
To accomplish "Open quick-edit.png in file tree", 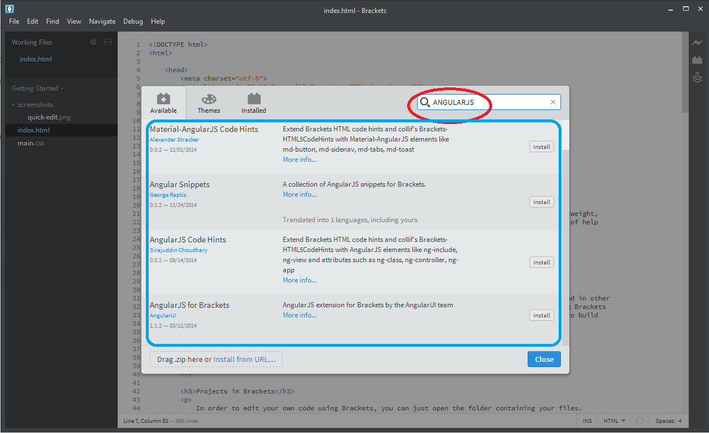I will (x=49, y=117).
